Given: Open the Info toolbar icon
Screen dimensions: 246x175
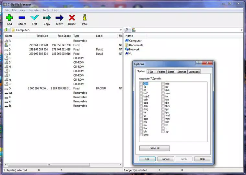Looking at the screenshot, I should click(x=84, y=17).
